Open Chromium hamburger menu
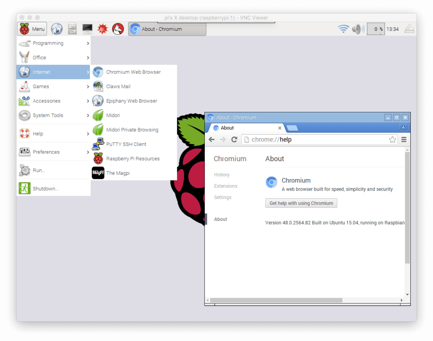Viewport: 433px width, 341px height. pyautogui.click(x=404, y=139)
